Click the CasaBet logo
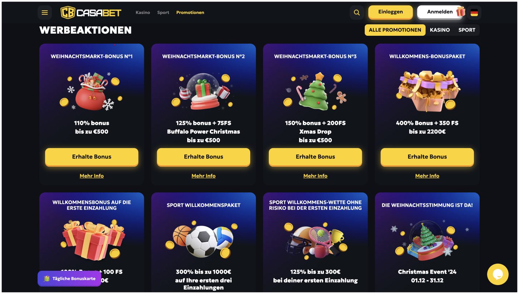Image resolution: width=519 pixels, height=294 pixels. point(91,13)
